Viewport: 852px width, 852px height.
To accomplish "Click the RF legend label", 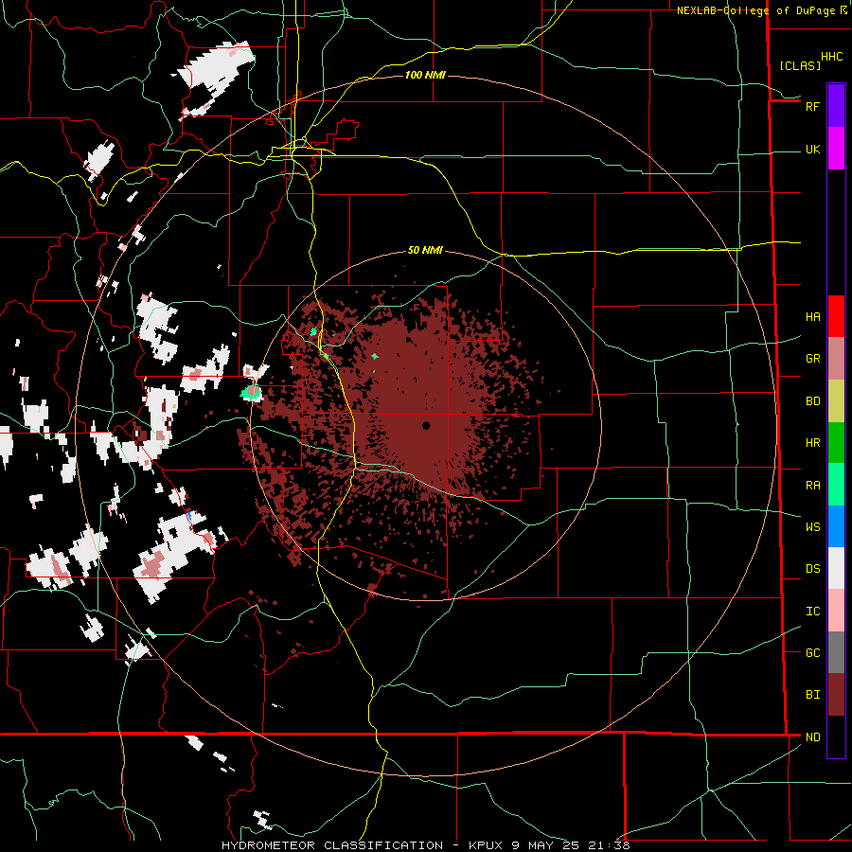I will pyautogui.click(x=812, y=106).
